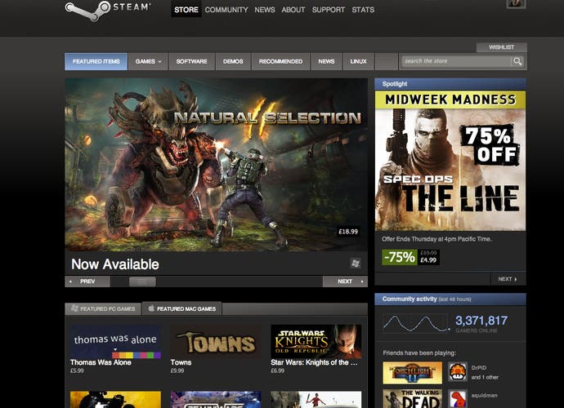Viewport: 564px width, 408px height.
Task: Click the Offer Ends Thursday text
Action: tap(436, 239)
